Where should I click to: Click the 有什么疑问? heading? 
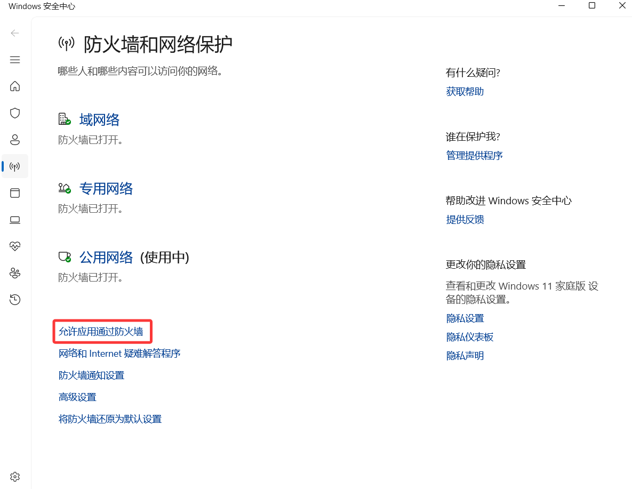(x=473, y=73)
